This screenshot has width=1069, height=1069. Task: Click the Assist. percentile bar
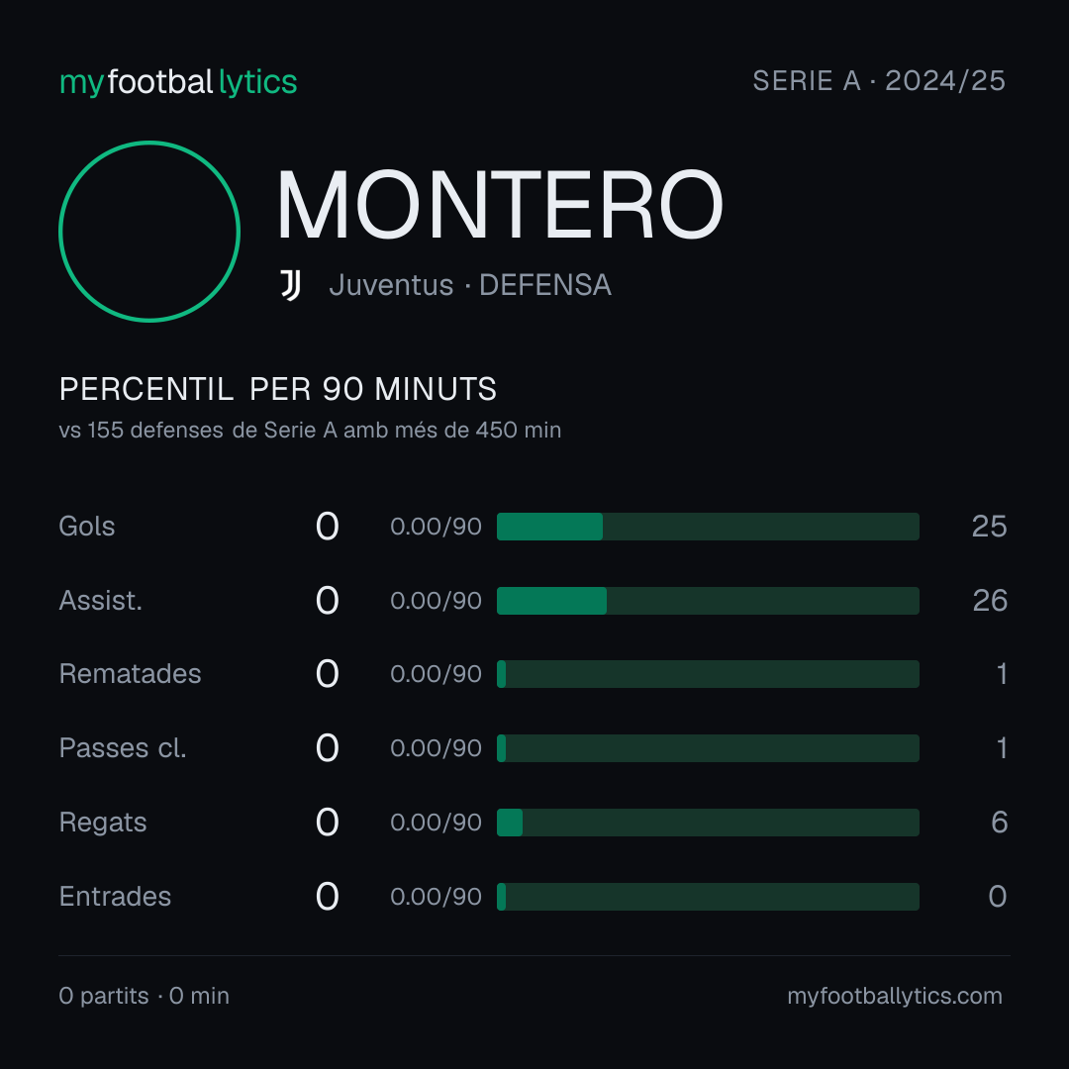708,601
